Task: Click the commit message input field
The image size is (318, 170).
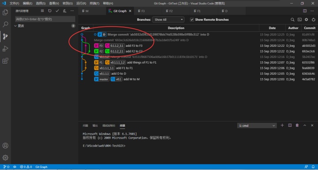Action: click(45, 19)
